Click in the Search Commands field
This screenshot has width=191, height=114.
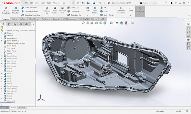pos(154,3)
